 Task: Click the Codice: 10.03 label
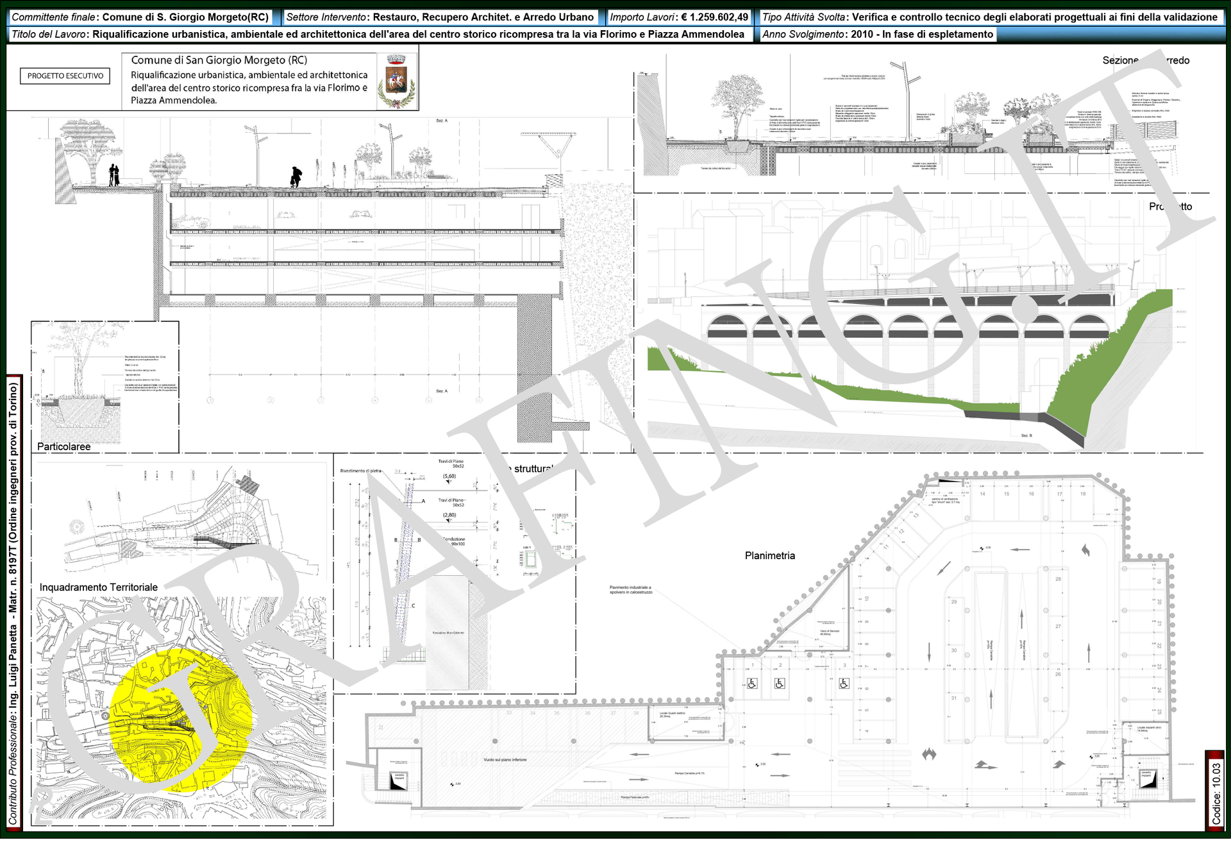1216,793
